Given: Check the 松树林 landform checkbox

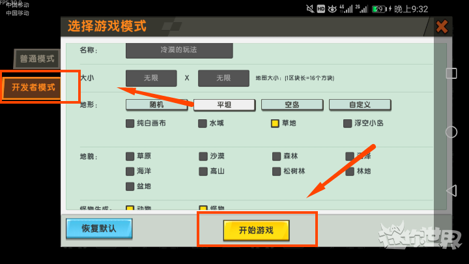Looking at the screenshot, I should pyautogui.click(x=277, y=171).
